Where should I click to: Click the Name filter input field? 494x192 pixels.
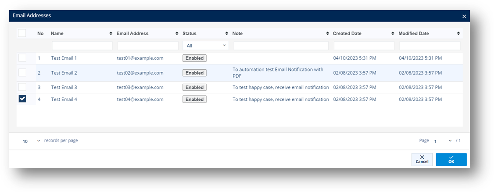point(82,46)
